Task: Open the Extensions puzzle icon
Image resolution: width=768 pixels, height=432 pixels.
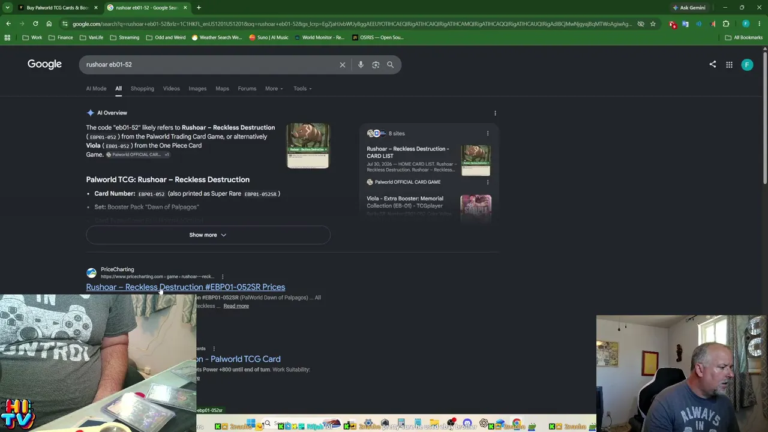Action: tap(726, 24)
